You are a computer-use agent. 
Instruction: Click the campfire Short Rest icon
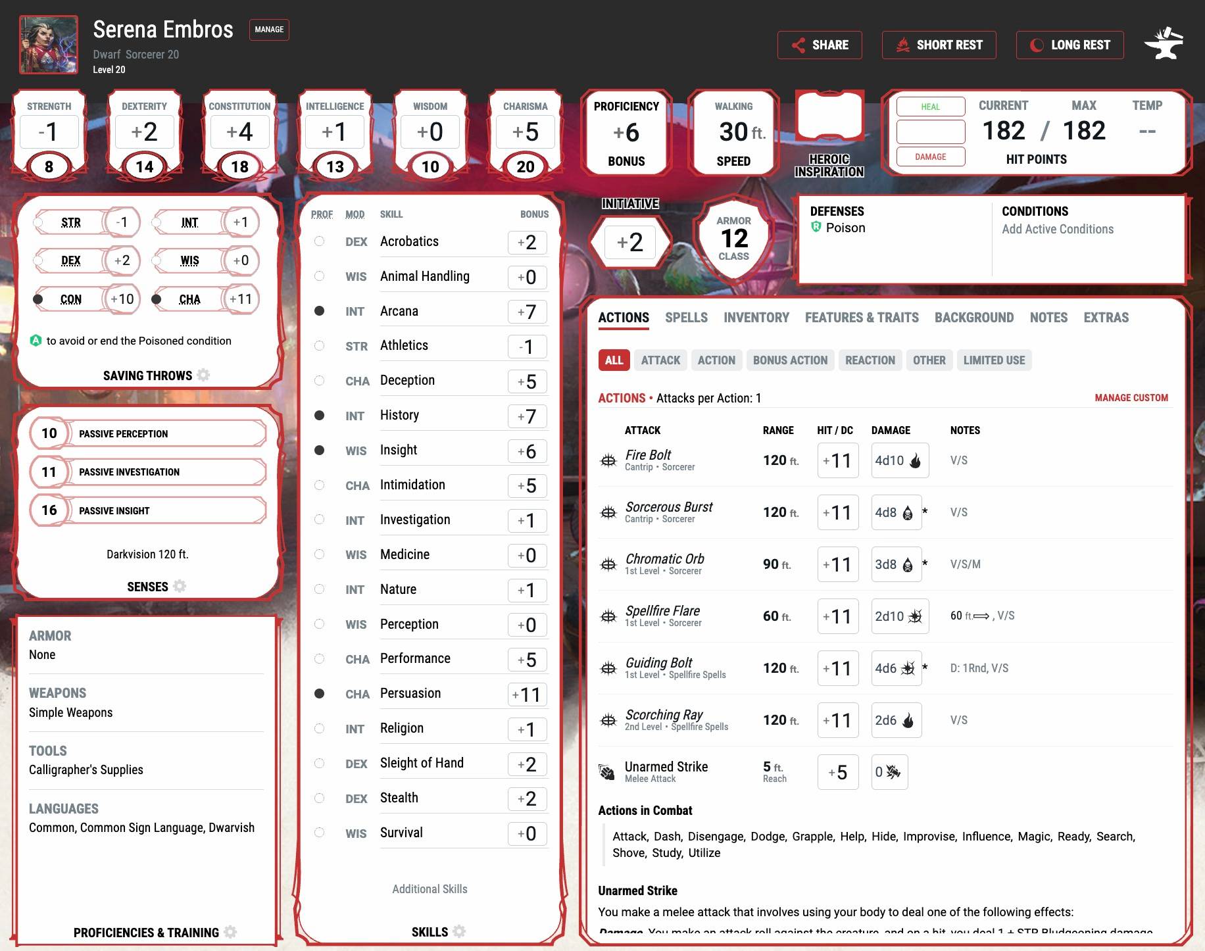[904, 45]
